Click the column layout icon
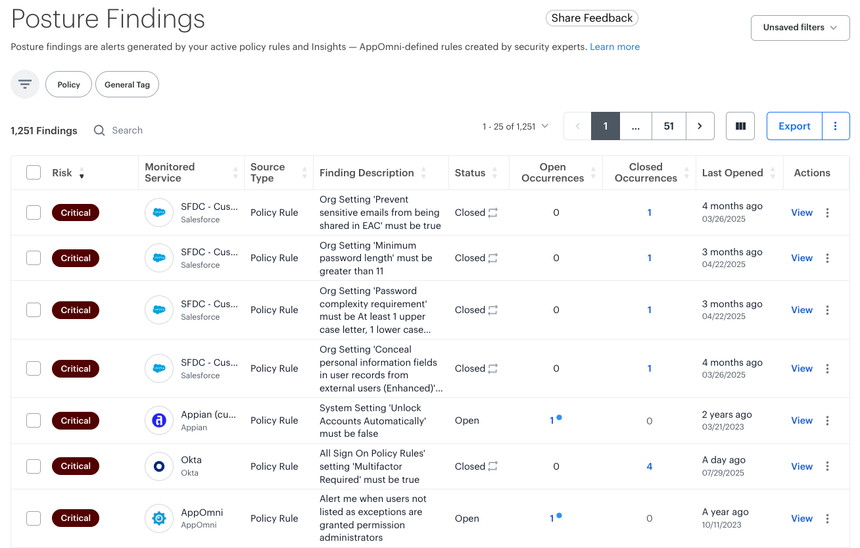Image resolution: width=860 pixels, height=548 pixels. (x=740, y=126)
